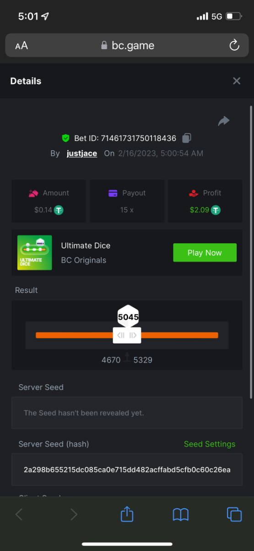Screen dimensions: 254x551
Task: Tap the share arrow icon
Action: [224, 121]
